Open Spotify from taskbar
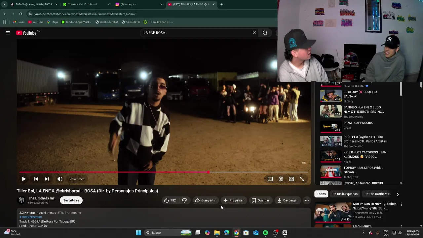 pyautogui.click(x=265, y=233)
